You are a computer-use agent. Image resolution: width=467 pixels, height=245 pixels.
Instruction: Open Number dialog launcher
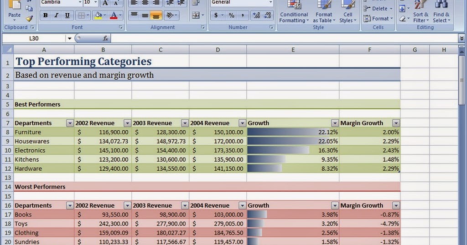pos(271,27)
